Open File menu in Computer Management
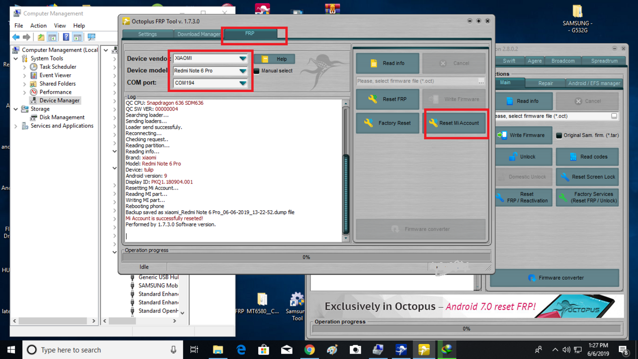The width and height of the screenshot is (638, 359). click(18, 25)
